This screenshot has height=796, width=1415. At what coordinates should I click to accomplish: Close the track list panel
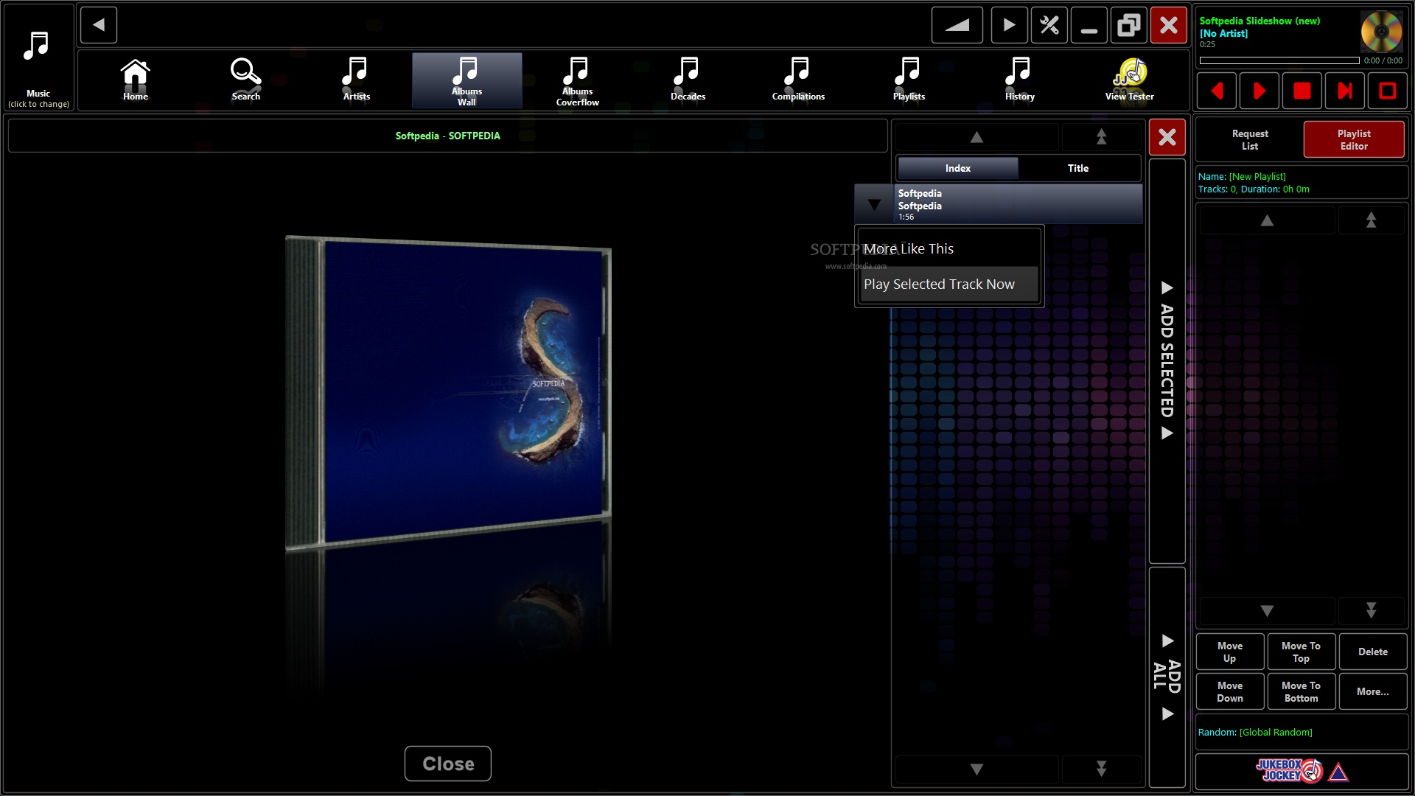(x=1167, y=137)
